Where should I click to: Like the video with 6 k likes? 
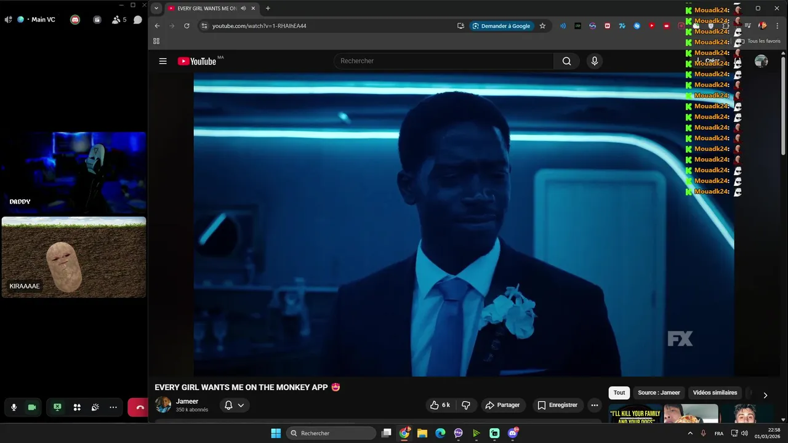[440, 405]
